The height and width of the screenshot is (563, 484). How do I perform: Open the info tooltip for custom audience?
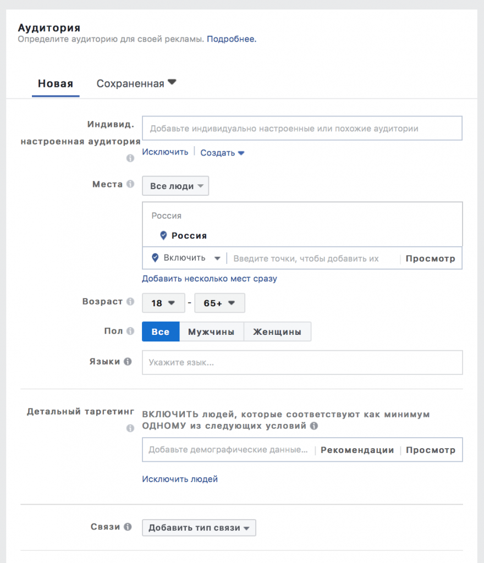point(130,158)
